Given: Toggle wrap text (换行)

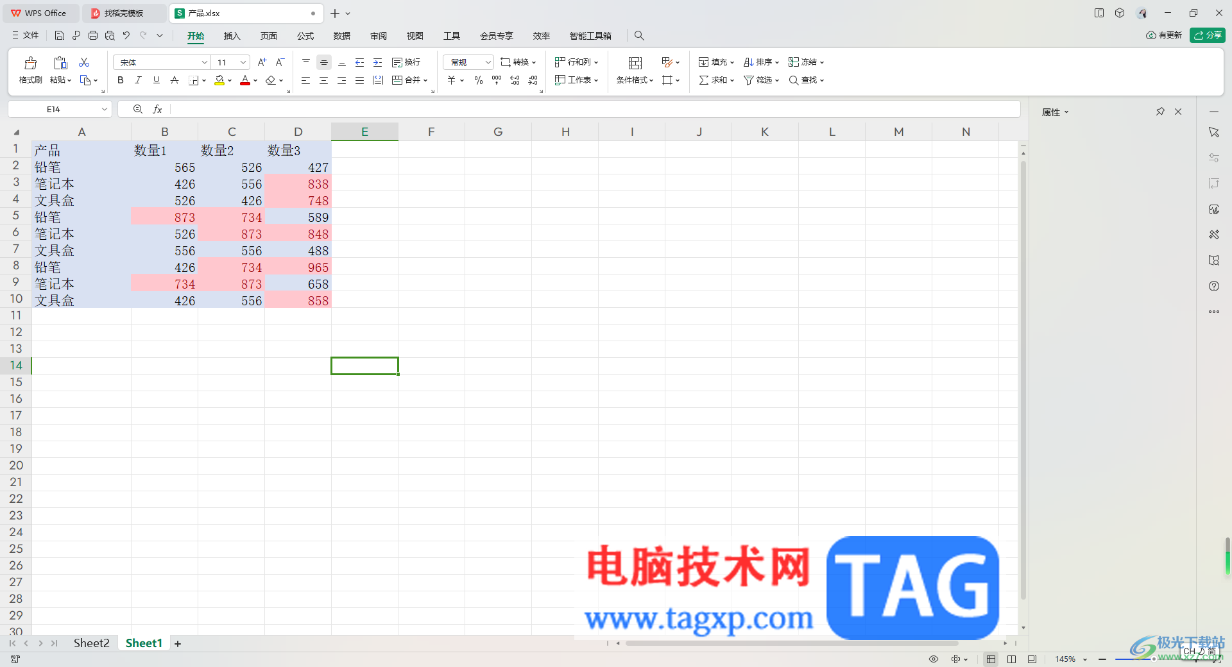Looking at the screenshot, I should [x=406, y=62].
